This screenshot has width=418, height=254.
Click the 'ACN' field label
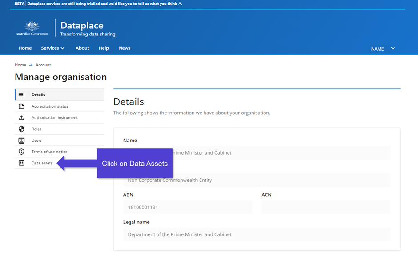[266, 195]
